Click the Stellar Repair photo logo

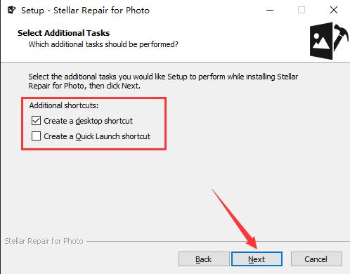[x=329, y=41]
